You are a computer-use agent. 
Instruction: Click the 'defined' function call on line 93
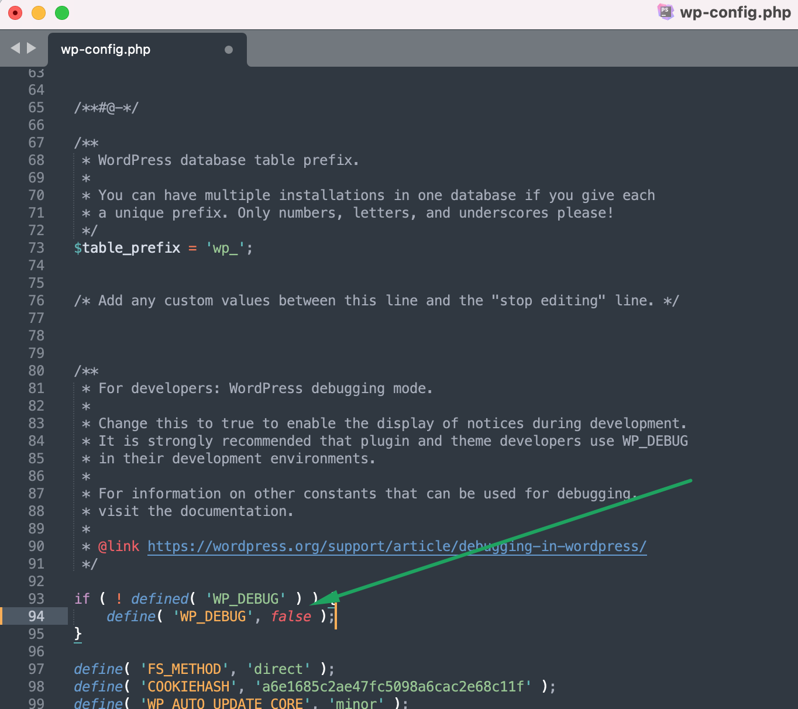[x=160, y=599]
